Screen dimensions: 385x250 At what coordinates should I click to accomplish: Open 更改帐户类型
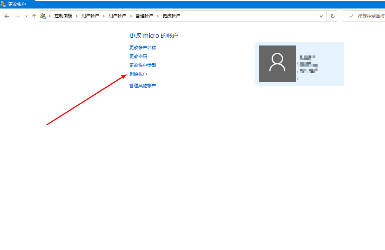[x=143, y=65]
